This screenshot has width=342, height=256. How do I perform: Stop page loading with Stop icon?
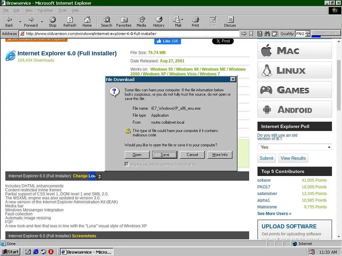(52, 22)
